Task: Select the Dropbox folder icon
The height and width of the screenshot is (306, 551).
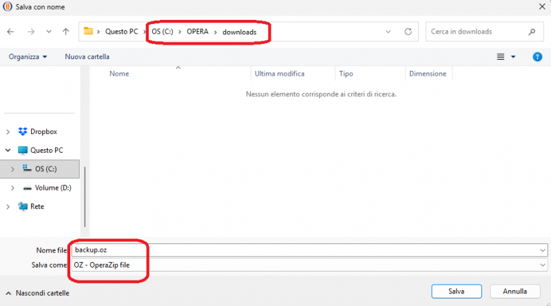Action: point(23,131)
